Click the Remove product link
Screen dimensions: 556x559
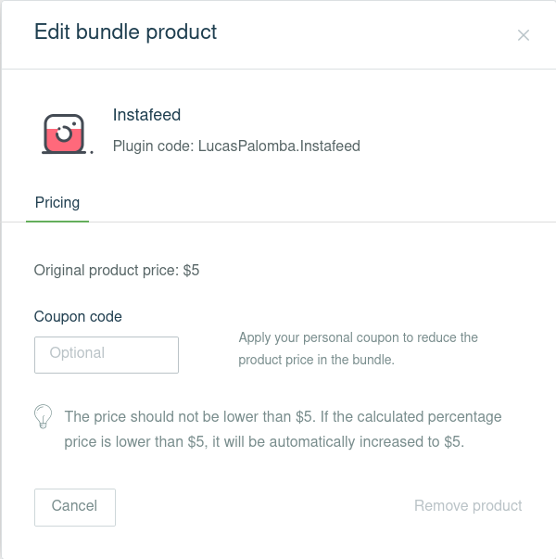pyautogui.click(x=468, y=506)
